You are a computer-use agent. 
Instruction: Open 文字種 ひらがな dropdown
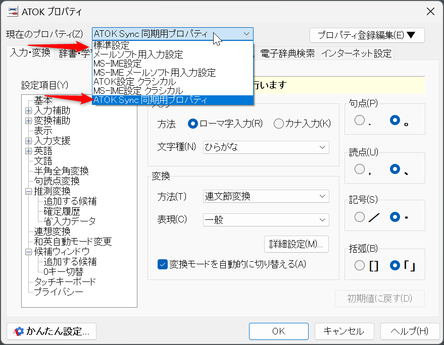tap(266, 147)
